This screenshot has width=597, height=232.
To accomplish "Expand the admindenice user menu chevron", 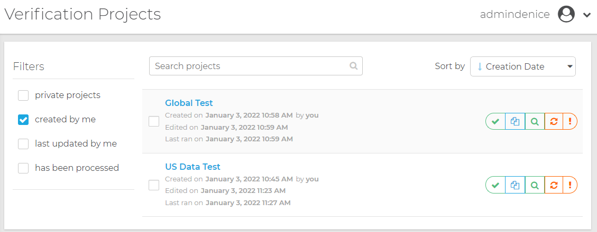I will pos(586,15).
